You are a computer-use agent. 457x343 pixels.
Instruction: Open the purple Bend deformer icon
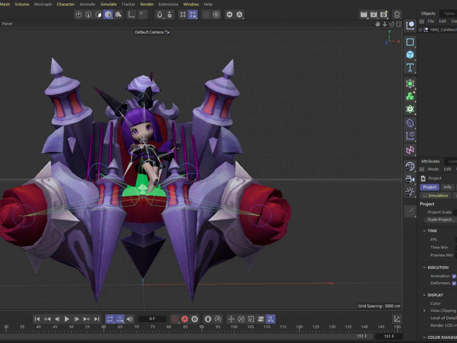(x=410, y=123)
